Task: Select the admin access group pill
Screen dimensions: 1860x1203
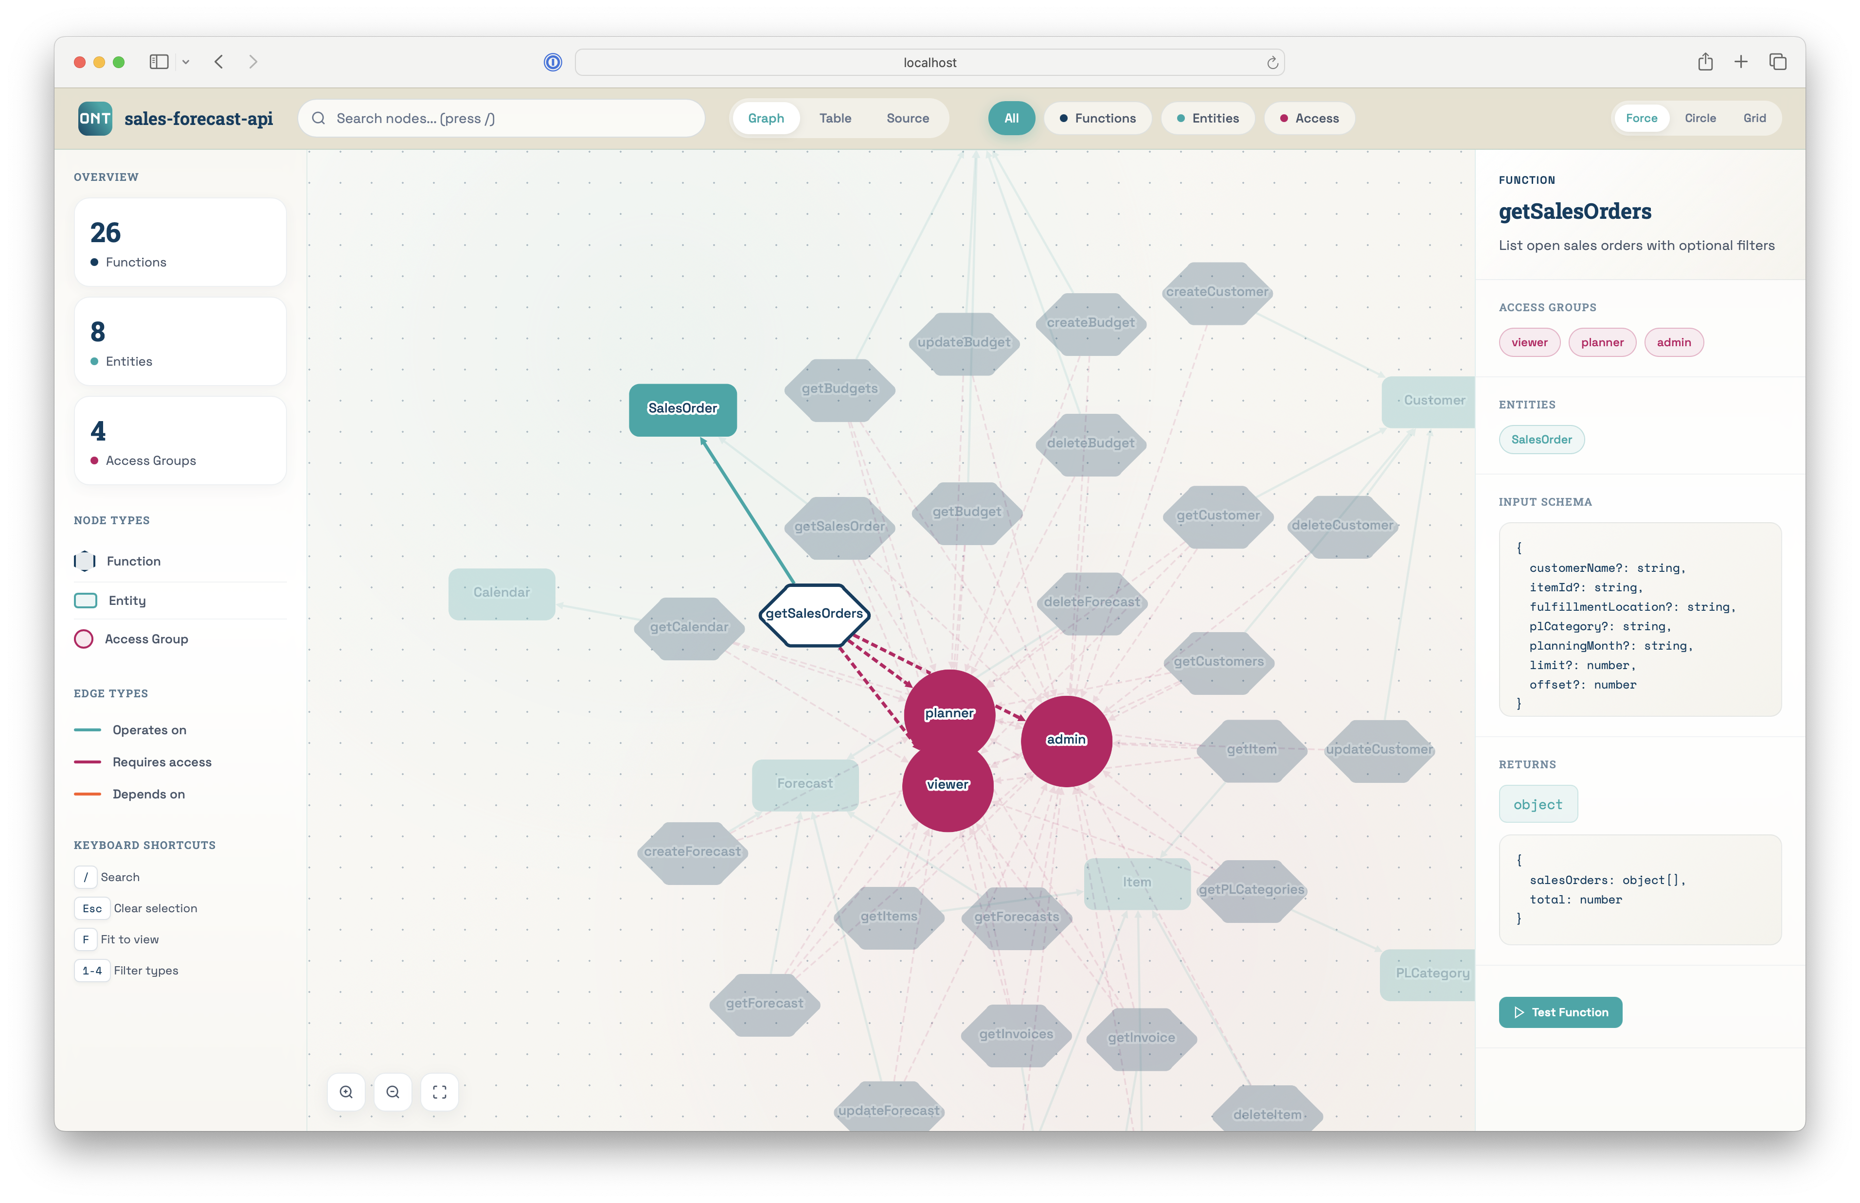Action: (1673, 342)
